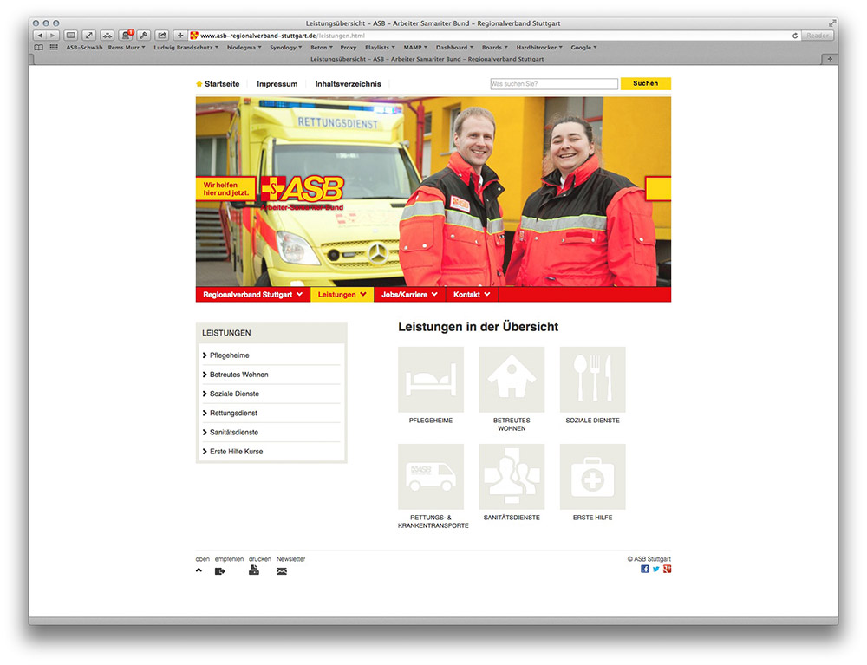Go forward using the browser forward arrow
This screenshot has height=665, width=867.
click(53, 36)
